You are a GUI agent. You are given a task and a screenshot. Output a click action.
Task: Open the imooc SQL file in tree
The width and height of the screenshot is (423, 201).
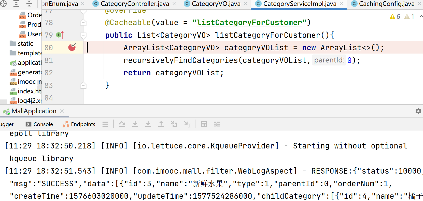25,82
